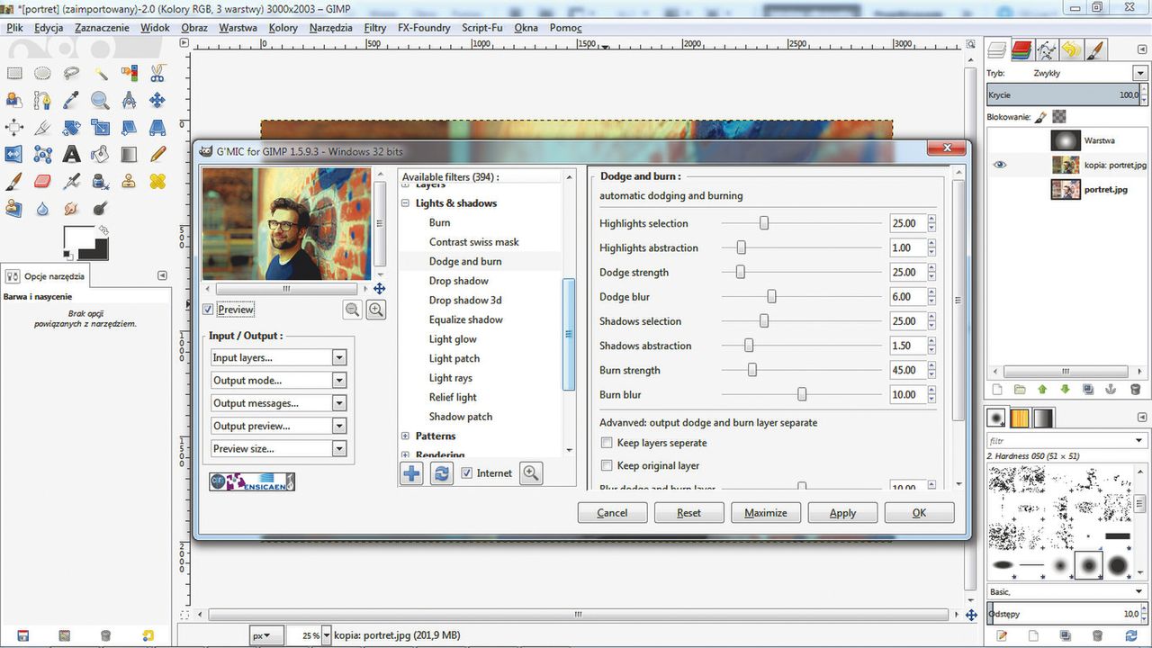Select the Pencil tool

[157, 155]
